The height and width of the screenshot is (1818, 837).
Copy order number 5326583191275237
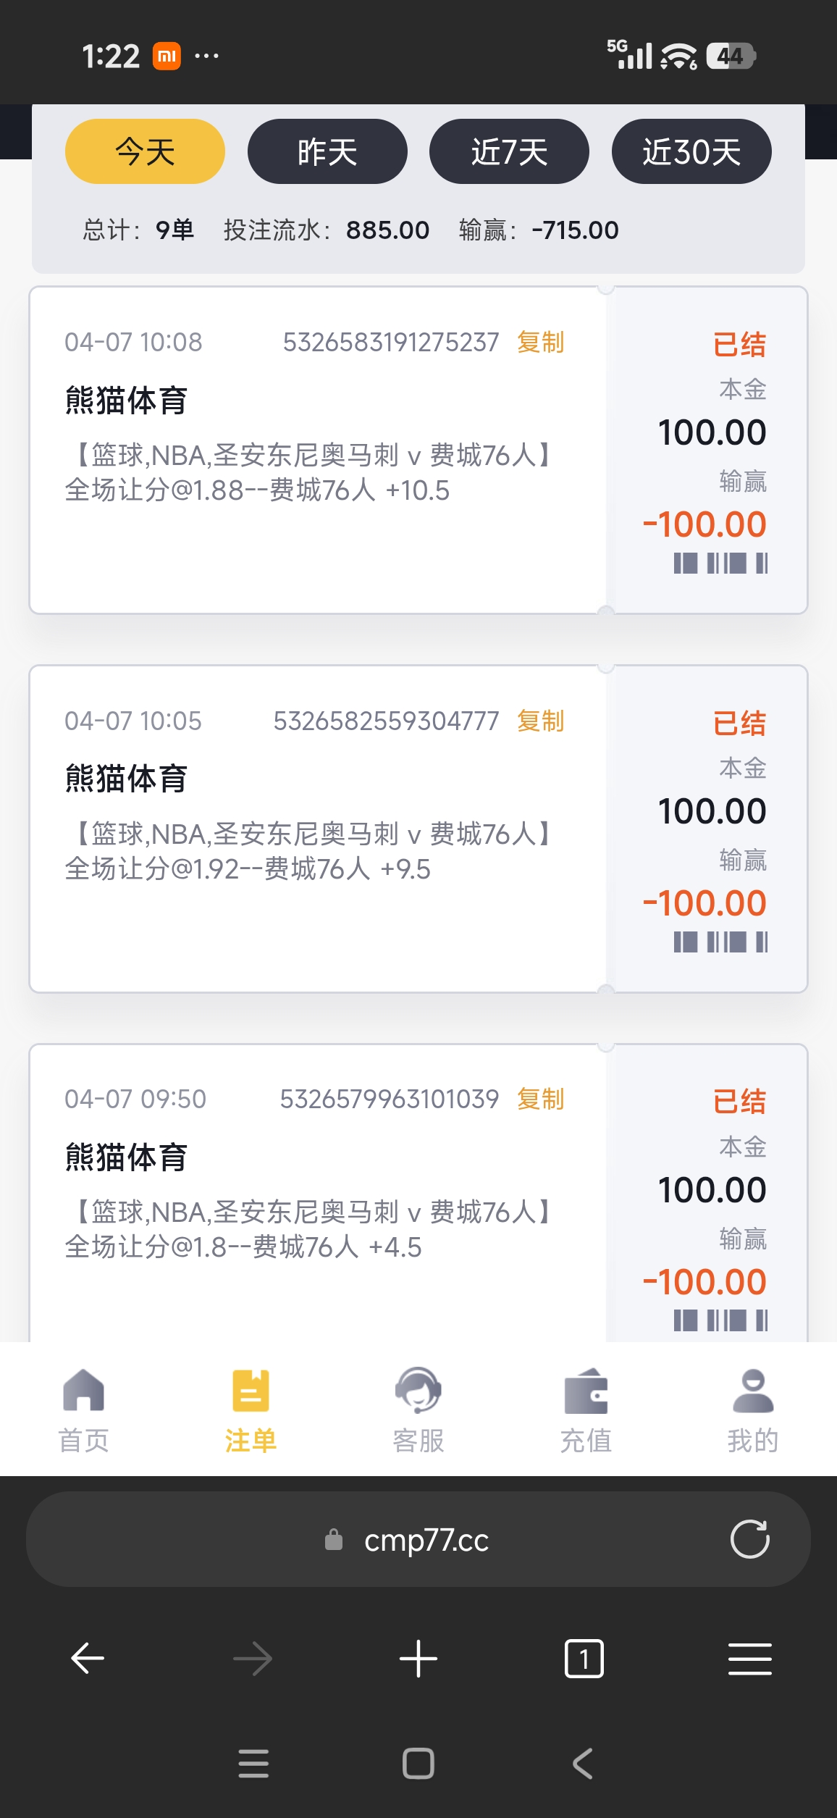[541, 342]
